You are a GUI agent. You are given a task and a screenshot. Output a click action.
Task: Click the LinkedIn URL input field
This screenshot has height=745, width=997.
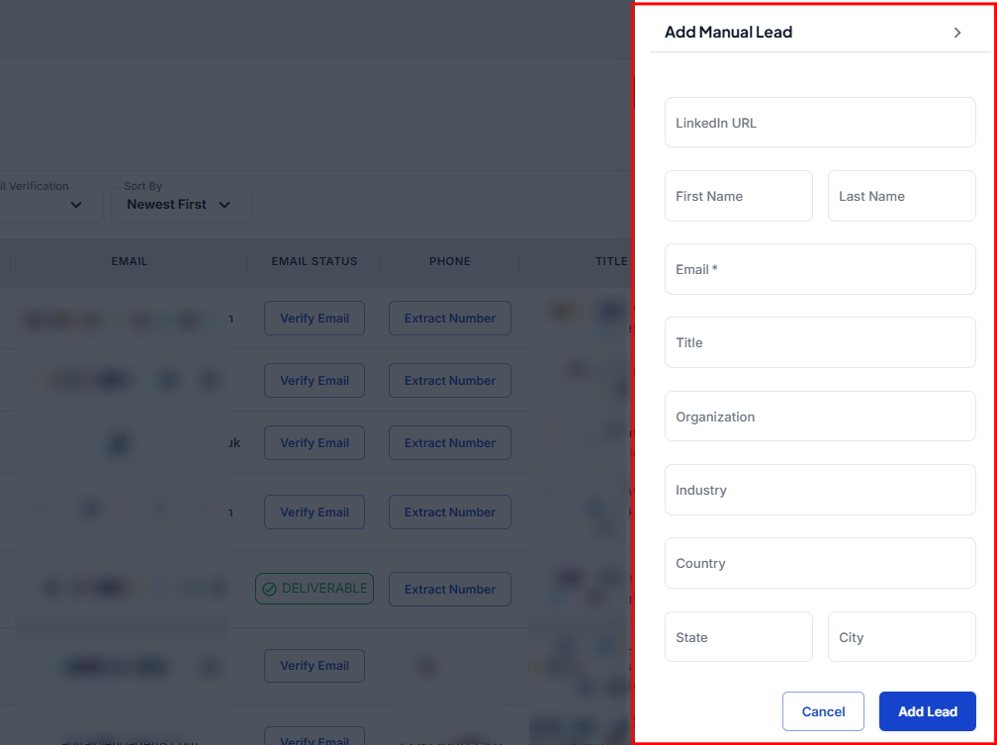coord(819,123)
